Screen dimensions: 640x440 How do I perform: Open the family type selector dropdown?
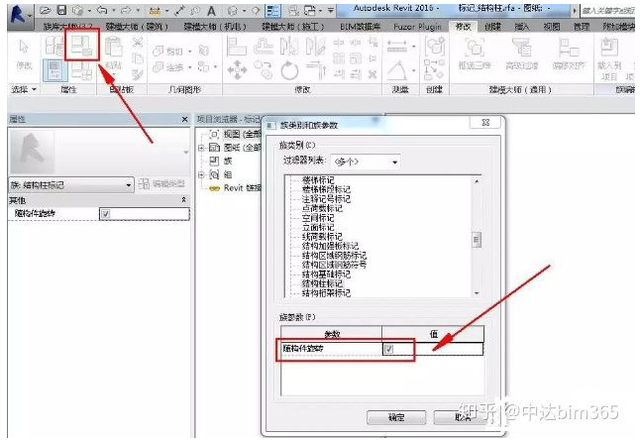coord(129,184)
